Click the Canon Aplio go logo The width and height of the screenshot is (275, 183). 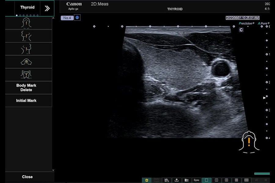pyautogui.click(x=74, y=6)
